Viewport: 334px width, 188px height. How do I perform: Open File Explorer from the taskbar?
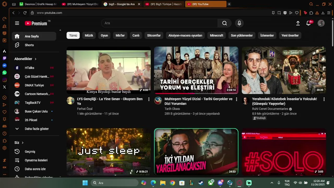[x=163, y=183]
